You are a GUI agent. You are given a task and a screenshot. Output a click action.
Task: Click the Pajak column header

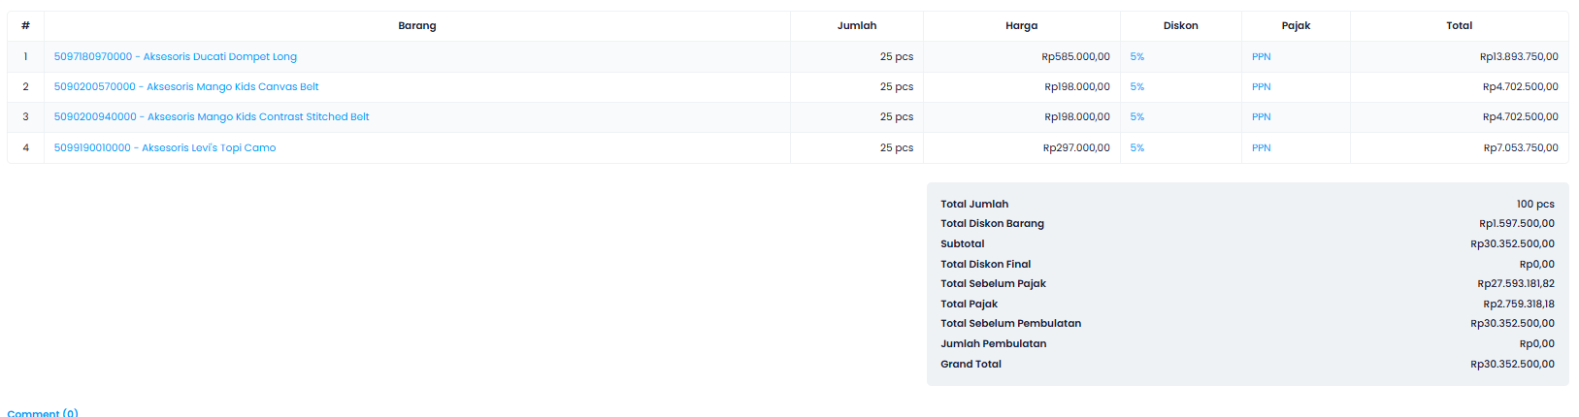tap(1296, 26)
